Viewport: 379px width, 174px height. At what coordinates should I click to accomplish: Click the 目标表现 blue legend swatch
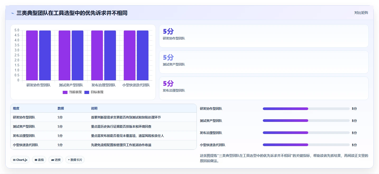click(87, 92)
